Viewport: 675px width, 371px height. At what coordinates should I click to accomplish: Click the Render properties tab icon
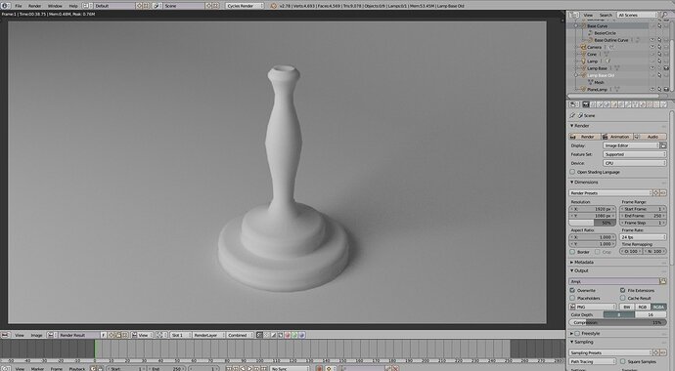(585, 104)
